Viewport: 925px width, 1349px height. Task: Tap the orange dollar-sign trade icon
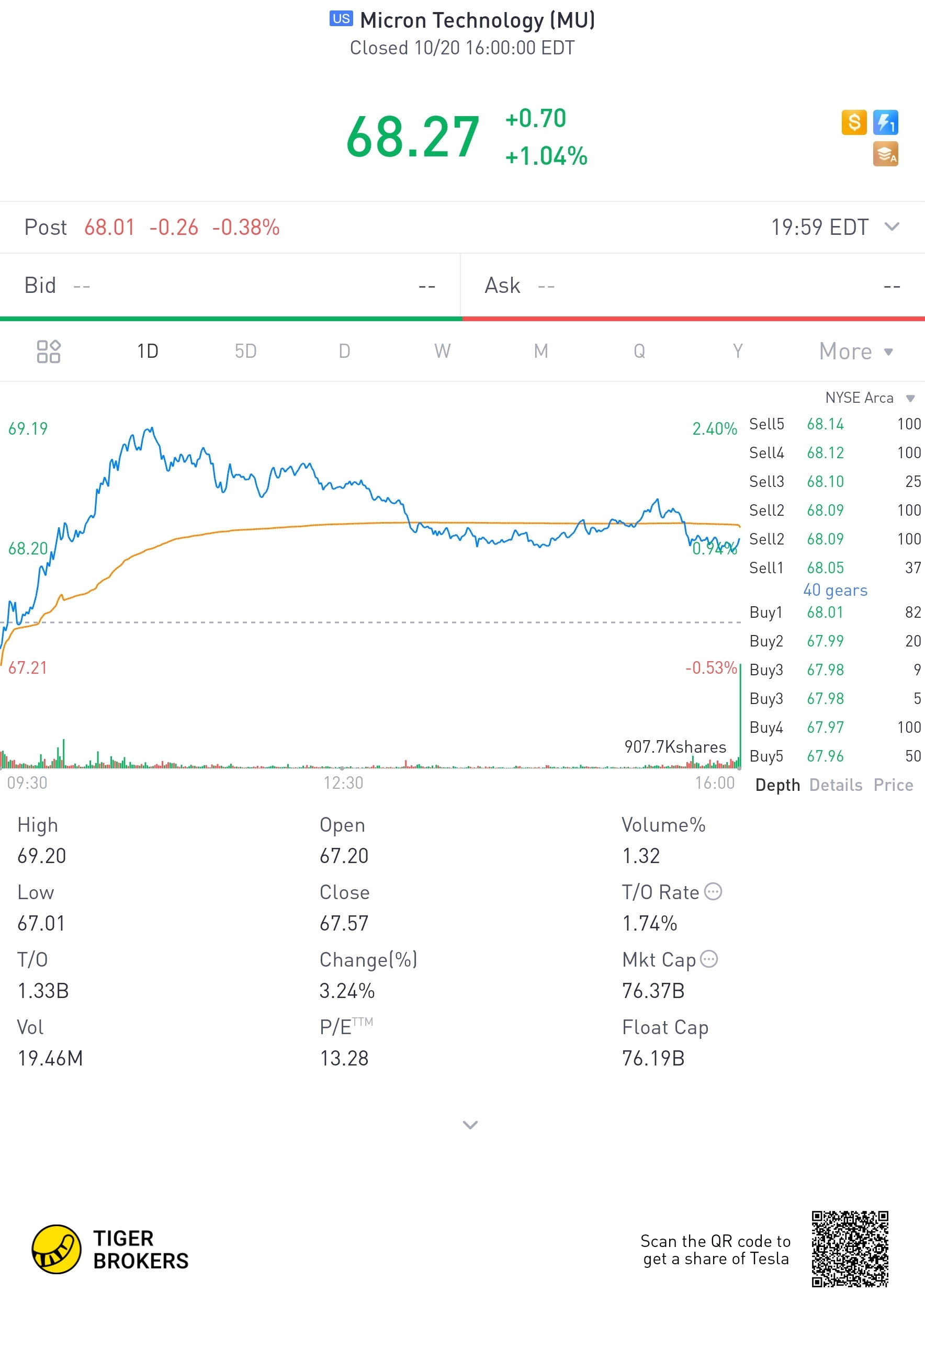853,122
